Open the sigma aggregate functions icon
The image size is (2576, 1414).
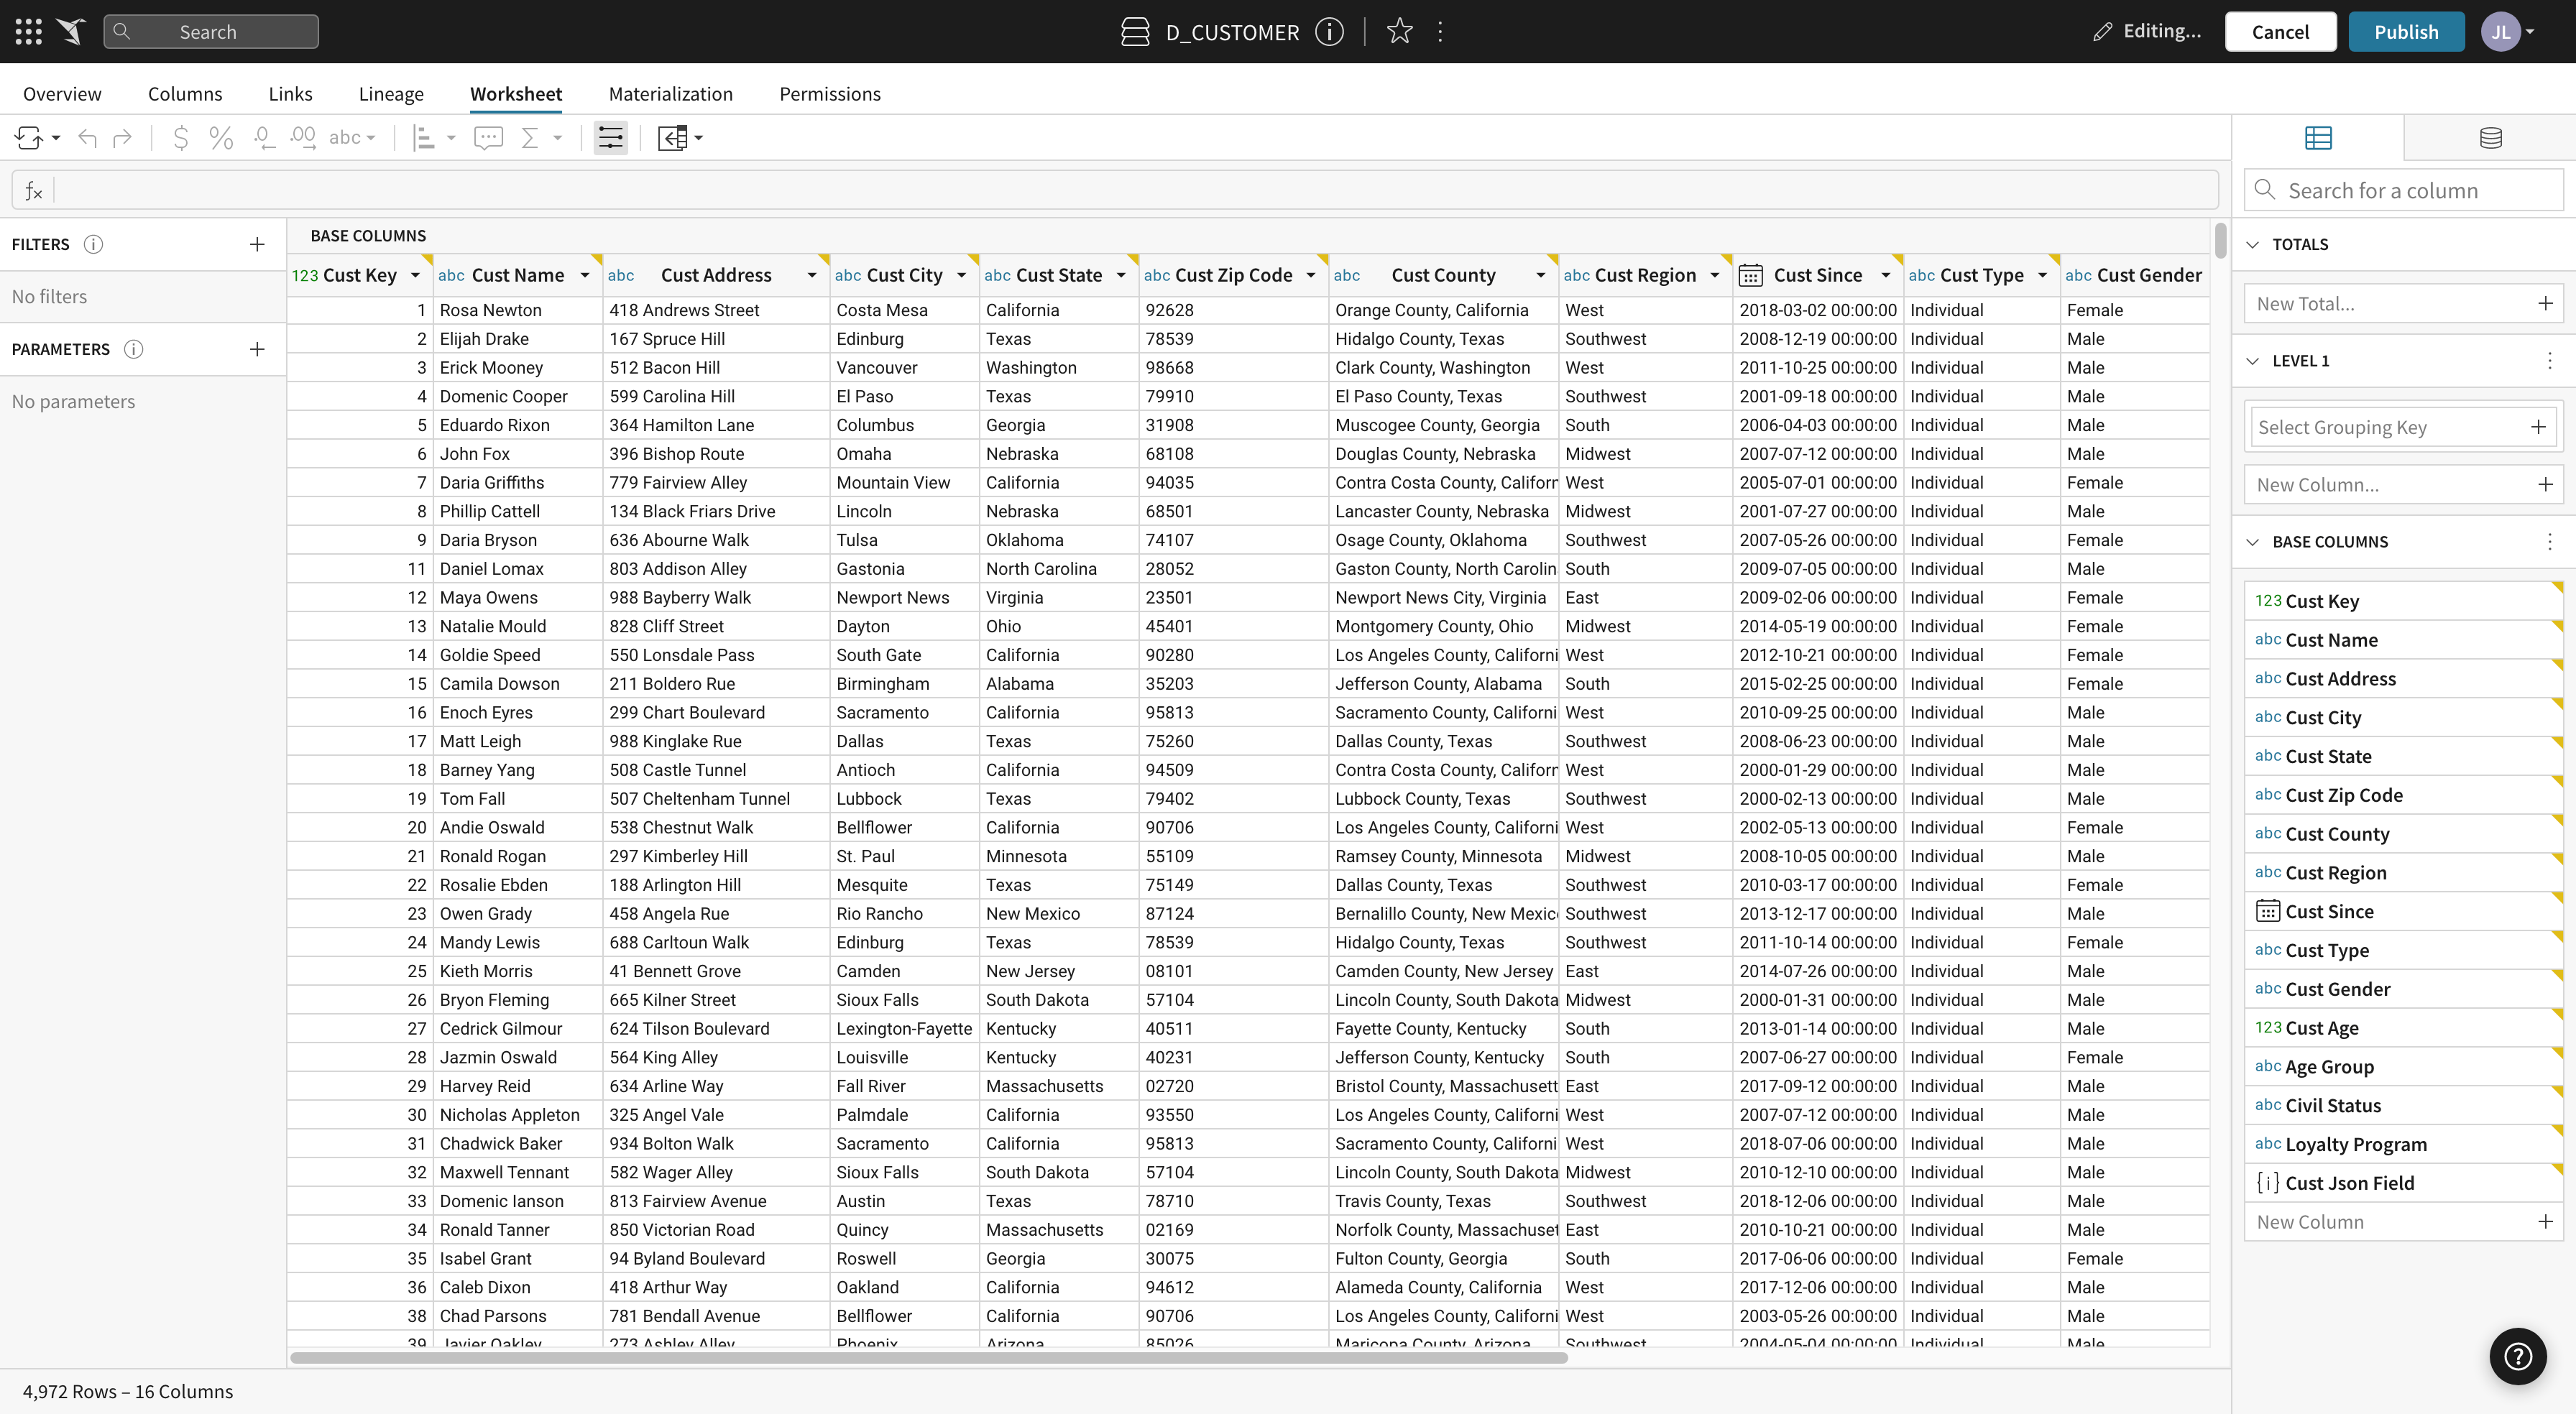coord(530,138)
